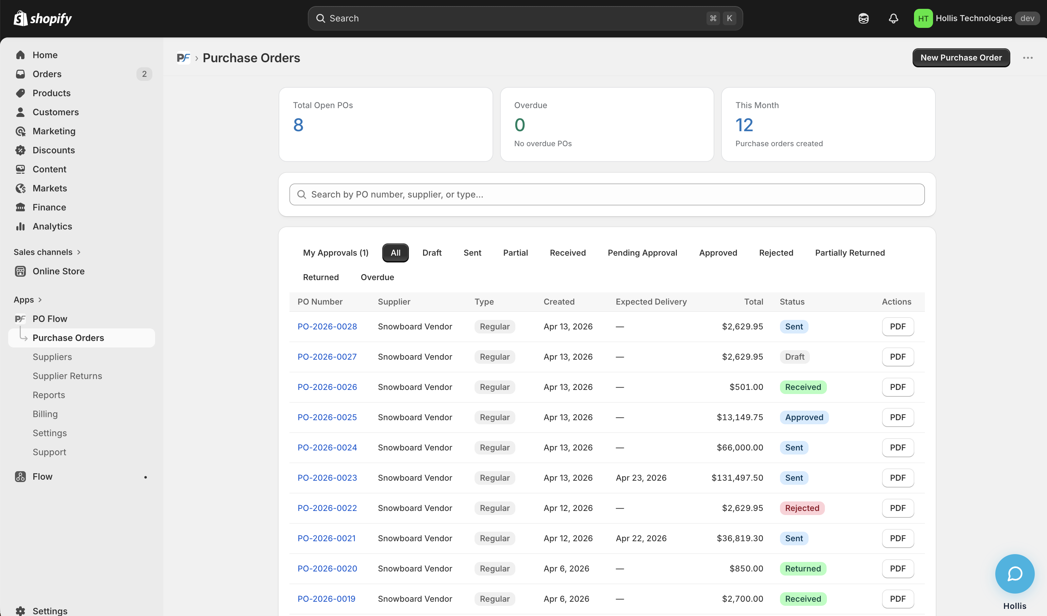1047x616 pixels.
Task: Select the My Approvals (1) tab
Action: (x=335, y=253)
